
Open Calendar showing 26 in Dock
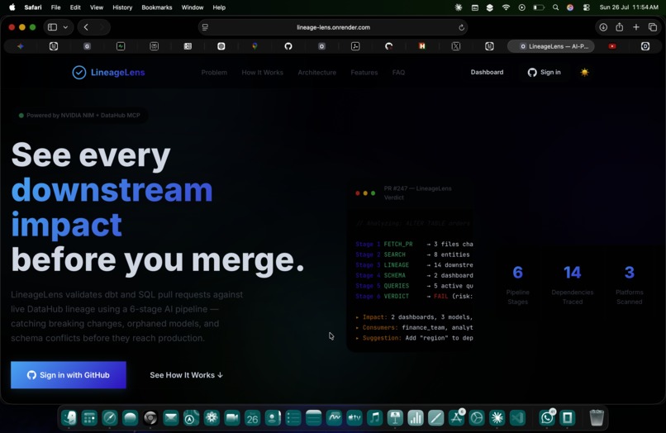[252, 418]
